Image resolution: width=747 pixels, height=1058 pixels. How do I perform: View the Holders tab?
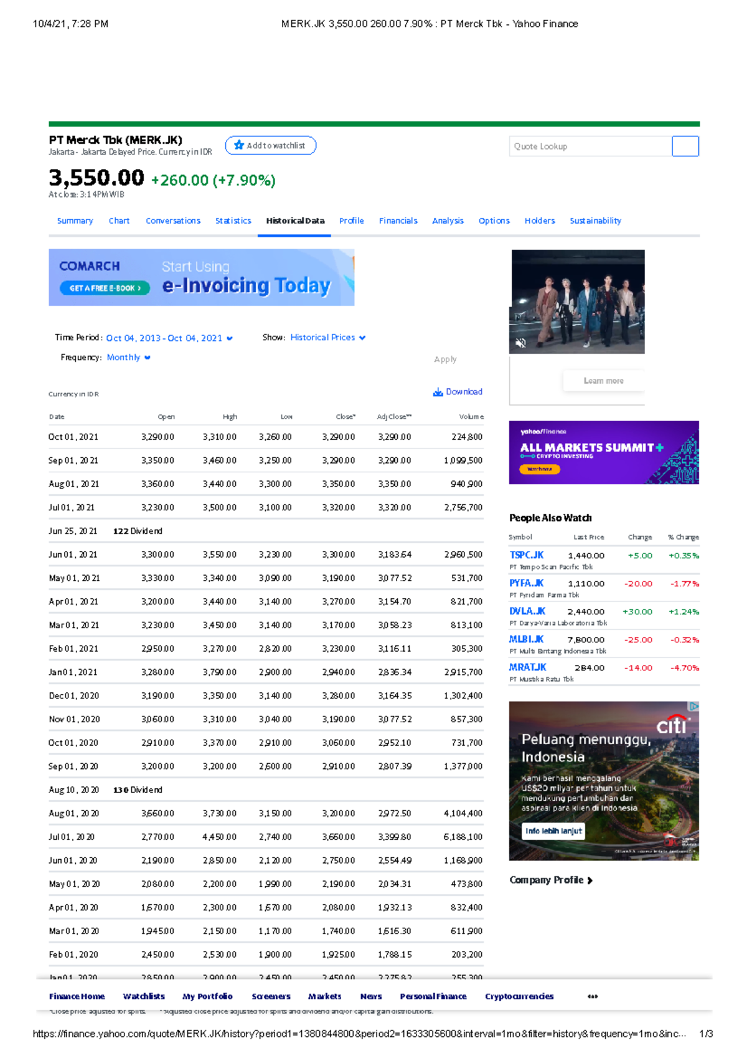[x=540, y=221]
